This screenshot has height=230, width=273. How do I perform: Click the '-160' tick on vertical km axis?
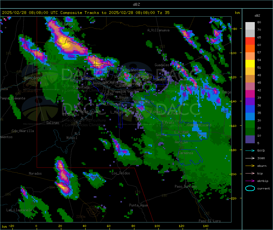[233, 126]
